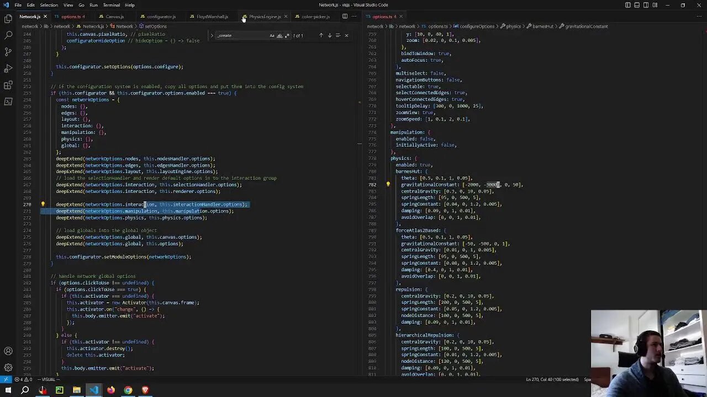707x397 pixels.
Task: Open the Help menu
Action: 130,5
